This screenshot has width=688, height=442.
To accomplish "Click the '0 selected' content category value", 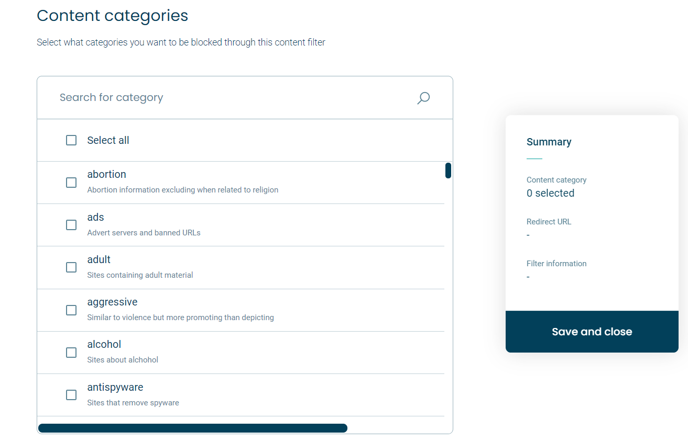I will pos(550,193).
